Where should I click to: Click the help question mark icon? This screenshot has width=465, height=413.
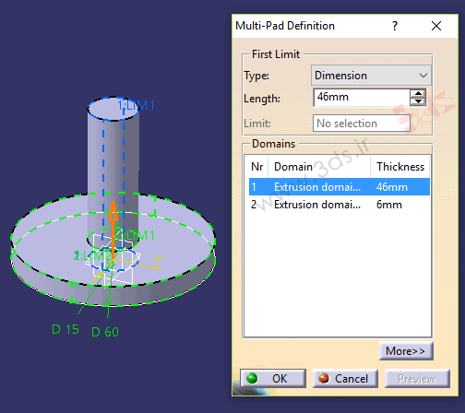pos(395,26)
